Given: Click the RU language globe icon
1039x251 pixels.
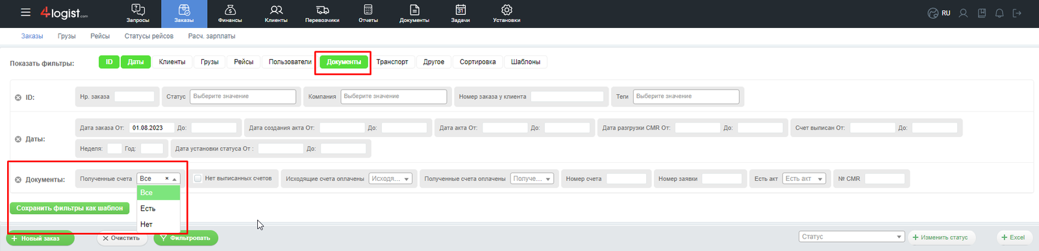Looking at the screenshot, I should [x=933, y=13].
